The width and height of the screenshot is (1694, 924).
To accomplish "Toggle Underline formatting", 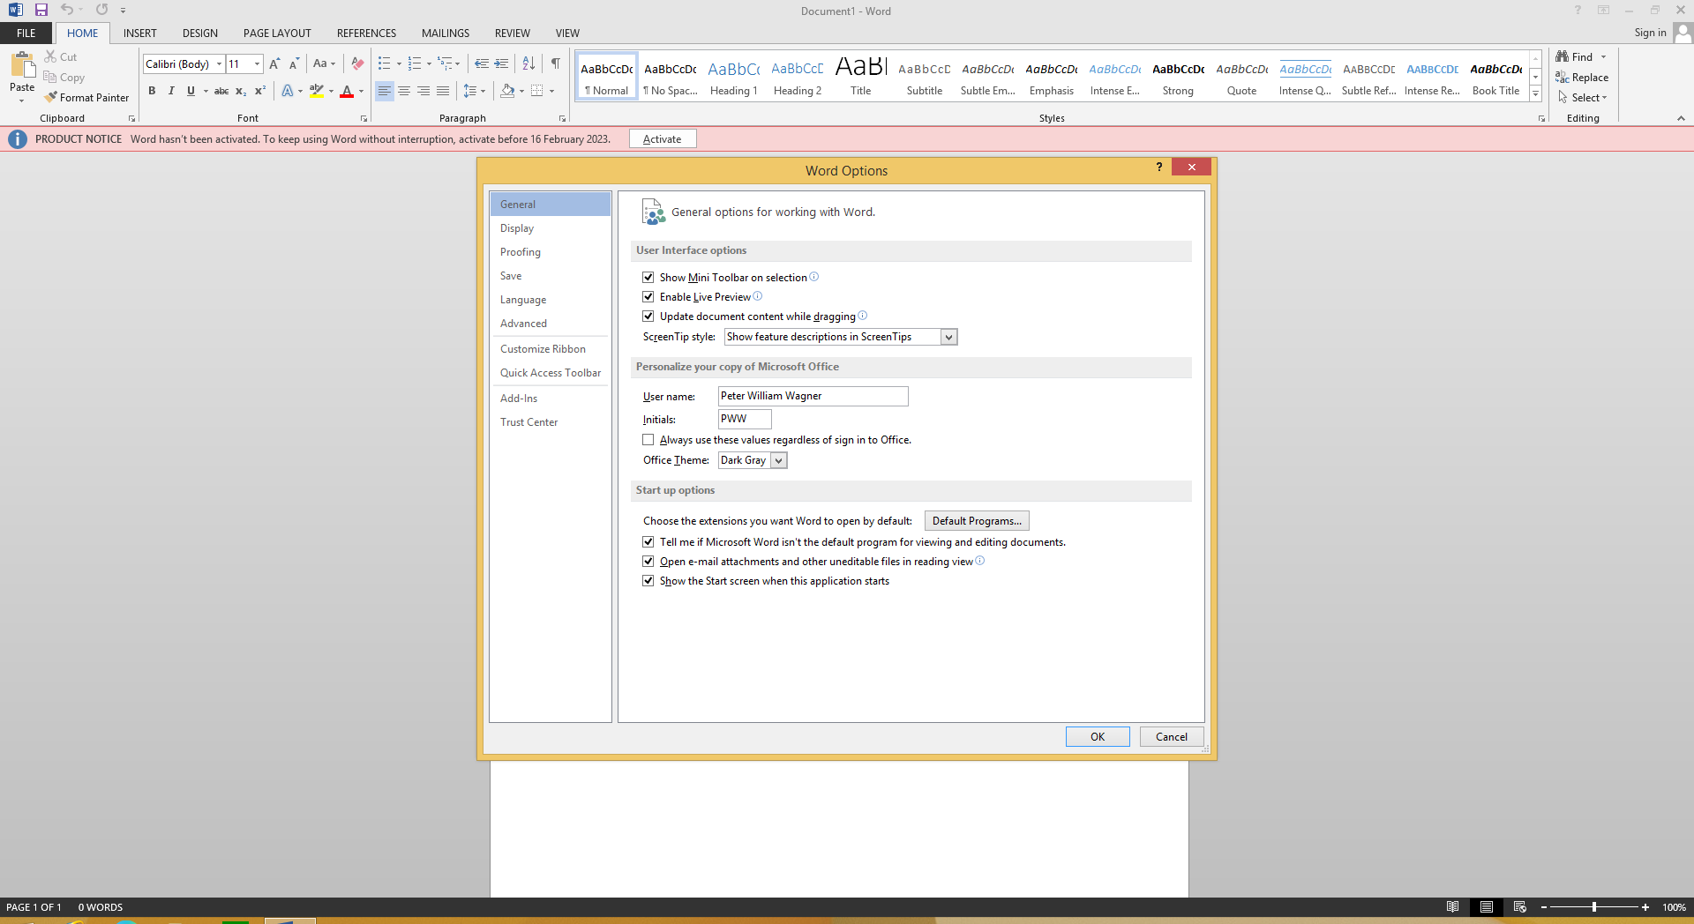I will pyautogui.click(x=191, y=91).
